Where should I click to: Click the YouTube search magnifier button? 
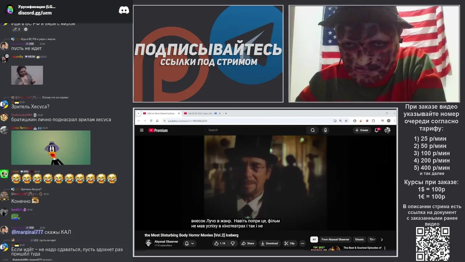pyautogui.click(x=312, y=130)
